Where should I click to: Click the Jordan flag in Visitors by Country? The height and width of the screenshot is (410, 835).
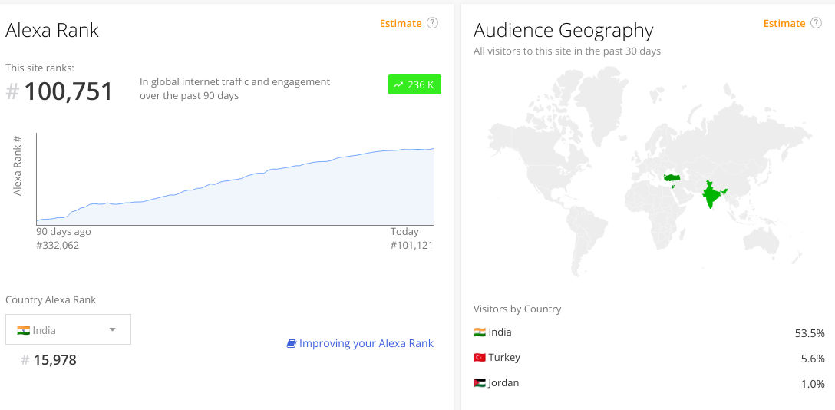479,383
